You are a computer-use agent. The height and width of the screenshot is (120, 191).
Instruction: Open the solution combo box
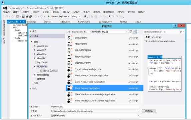(x=138, y=115)
